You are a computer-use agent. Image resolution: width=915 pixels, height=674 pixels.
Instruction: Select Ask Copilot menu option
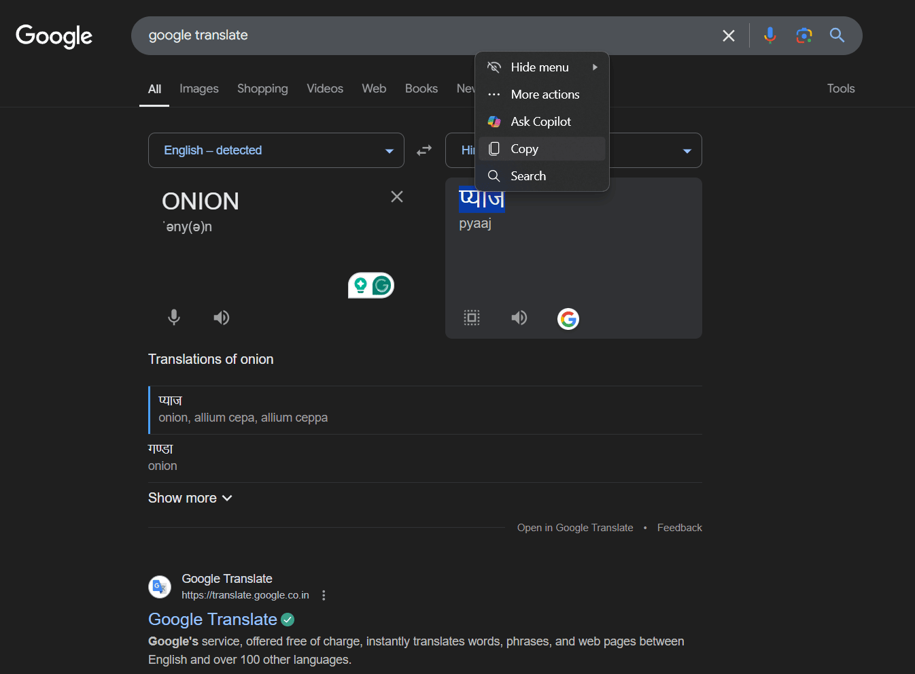point(542,122)
